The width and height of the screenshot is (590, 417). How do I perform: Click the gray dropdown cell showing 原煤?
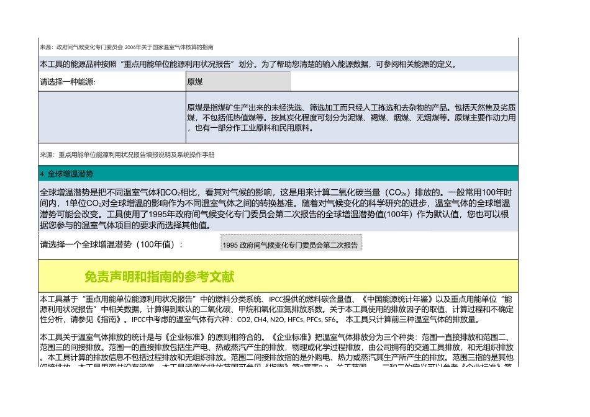click(239, 81)
